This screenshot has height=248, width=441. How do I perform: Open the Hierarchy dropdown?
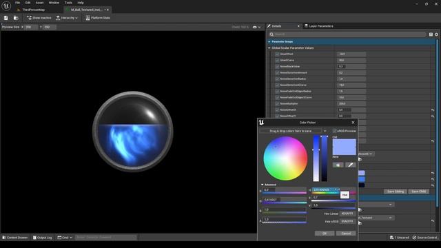(67, 18)
